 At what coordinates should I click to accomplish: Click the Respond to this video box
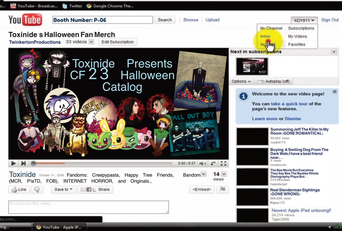[88, 207]
